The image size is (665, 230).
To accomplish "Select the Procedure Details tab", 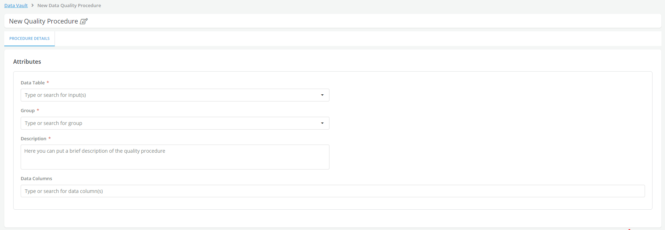I will tap(30, 38).
